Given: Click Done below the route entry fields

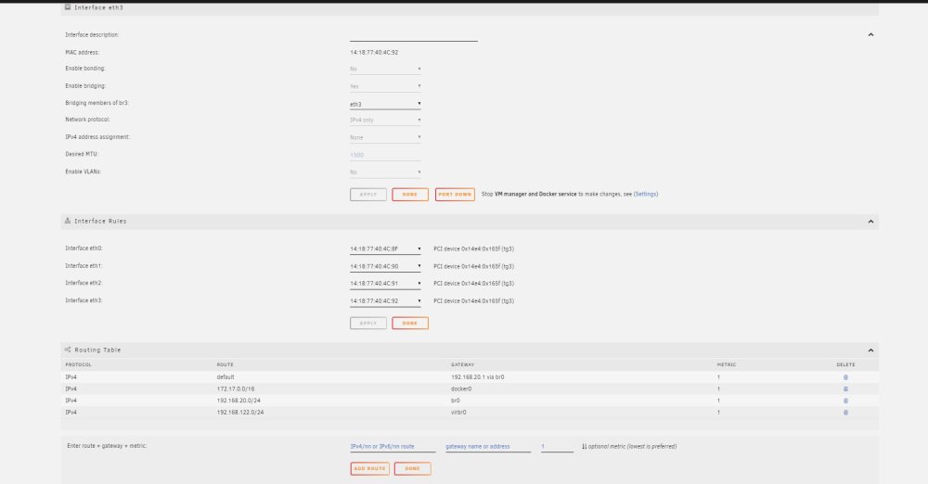Looking at the screenshot, I should click(x=413, y=468).
